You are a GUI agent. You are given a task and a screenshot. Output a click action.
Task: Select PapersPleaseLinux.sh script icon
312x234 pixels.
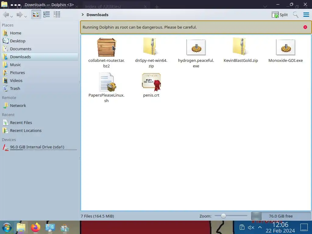point(107,82)
